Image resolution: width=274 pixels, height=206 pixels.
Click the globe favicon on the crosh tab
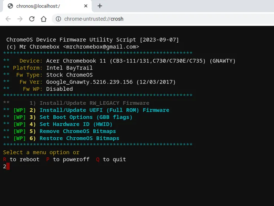[x=10, y=6]
